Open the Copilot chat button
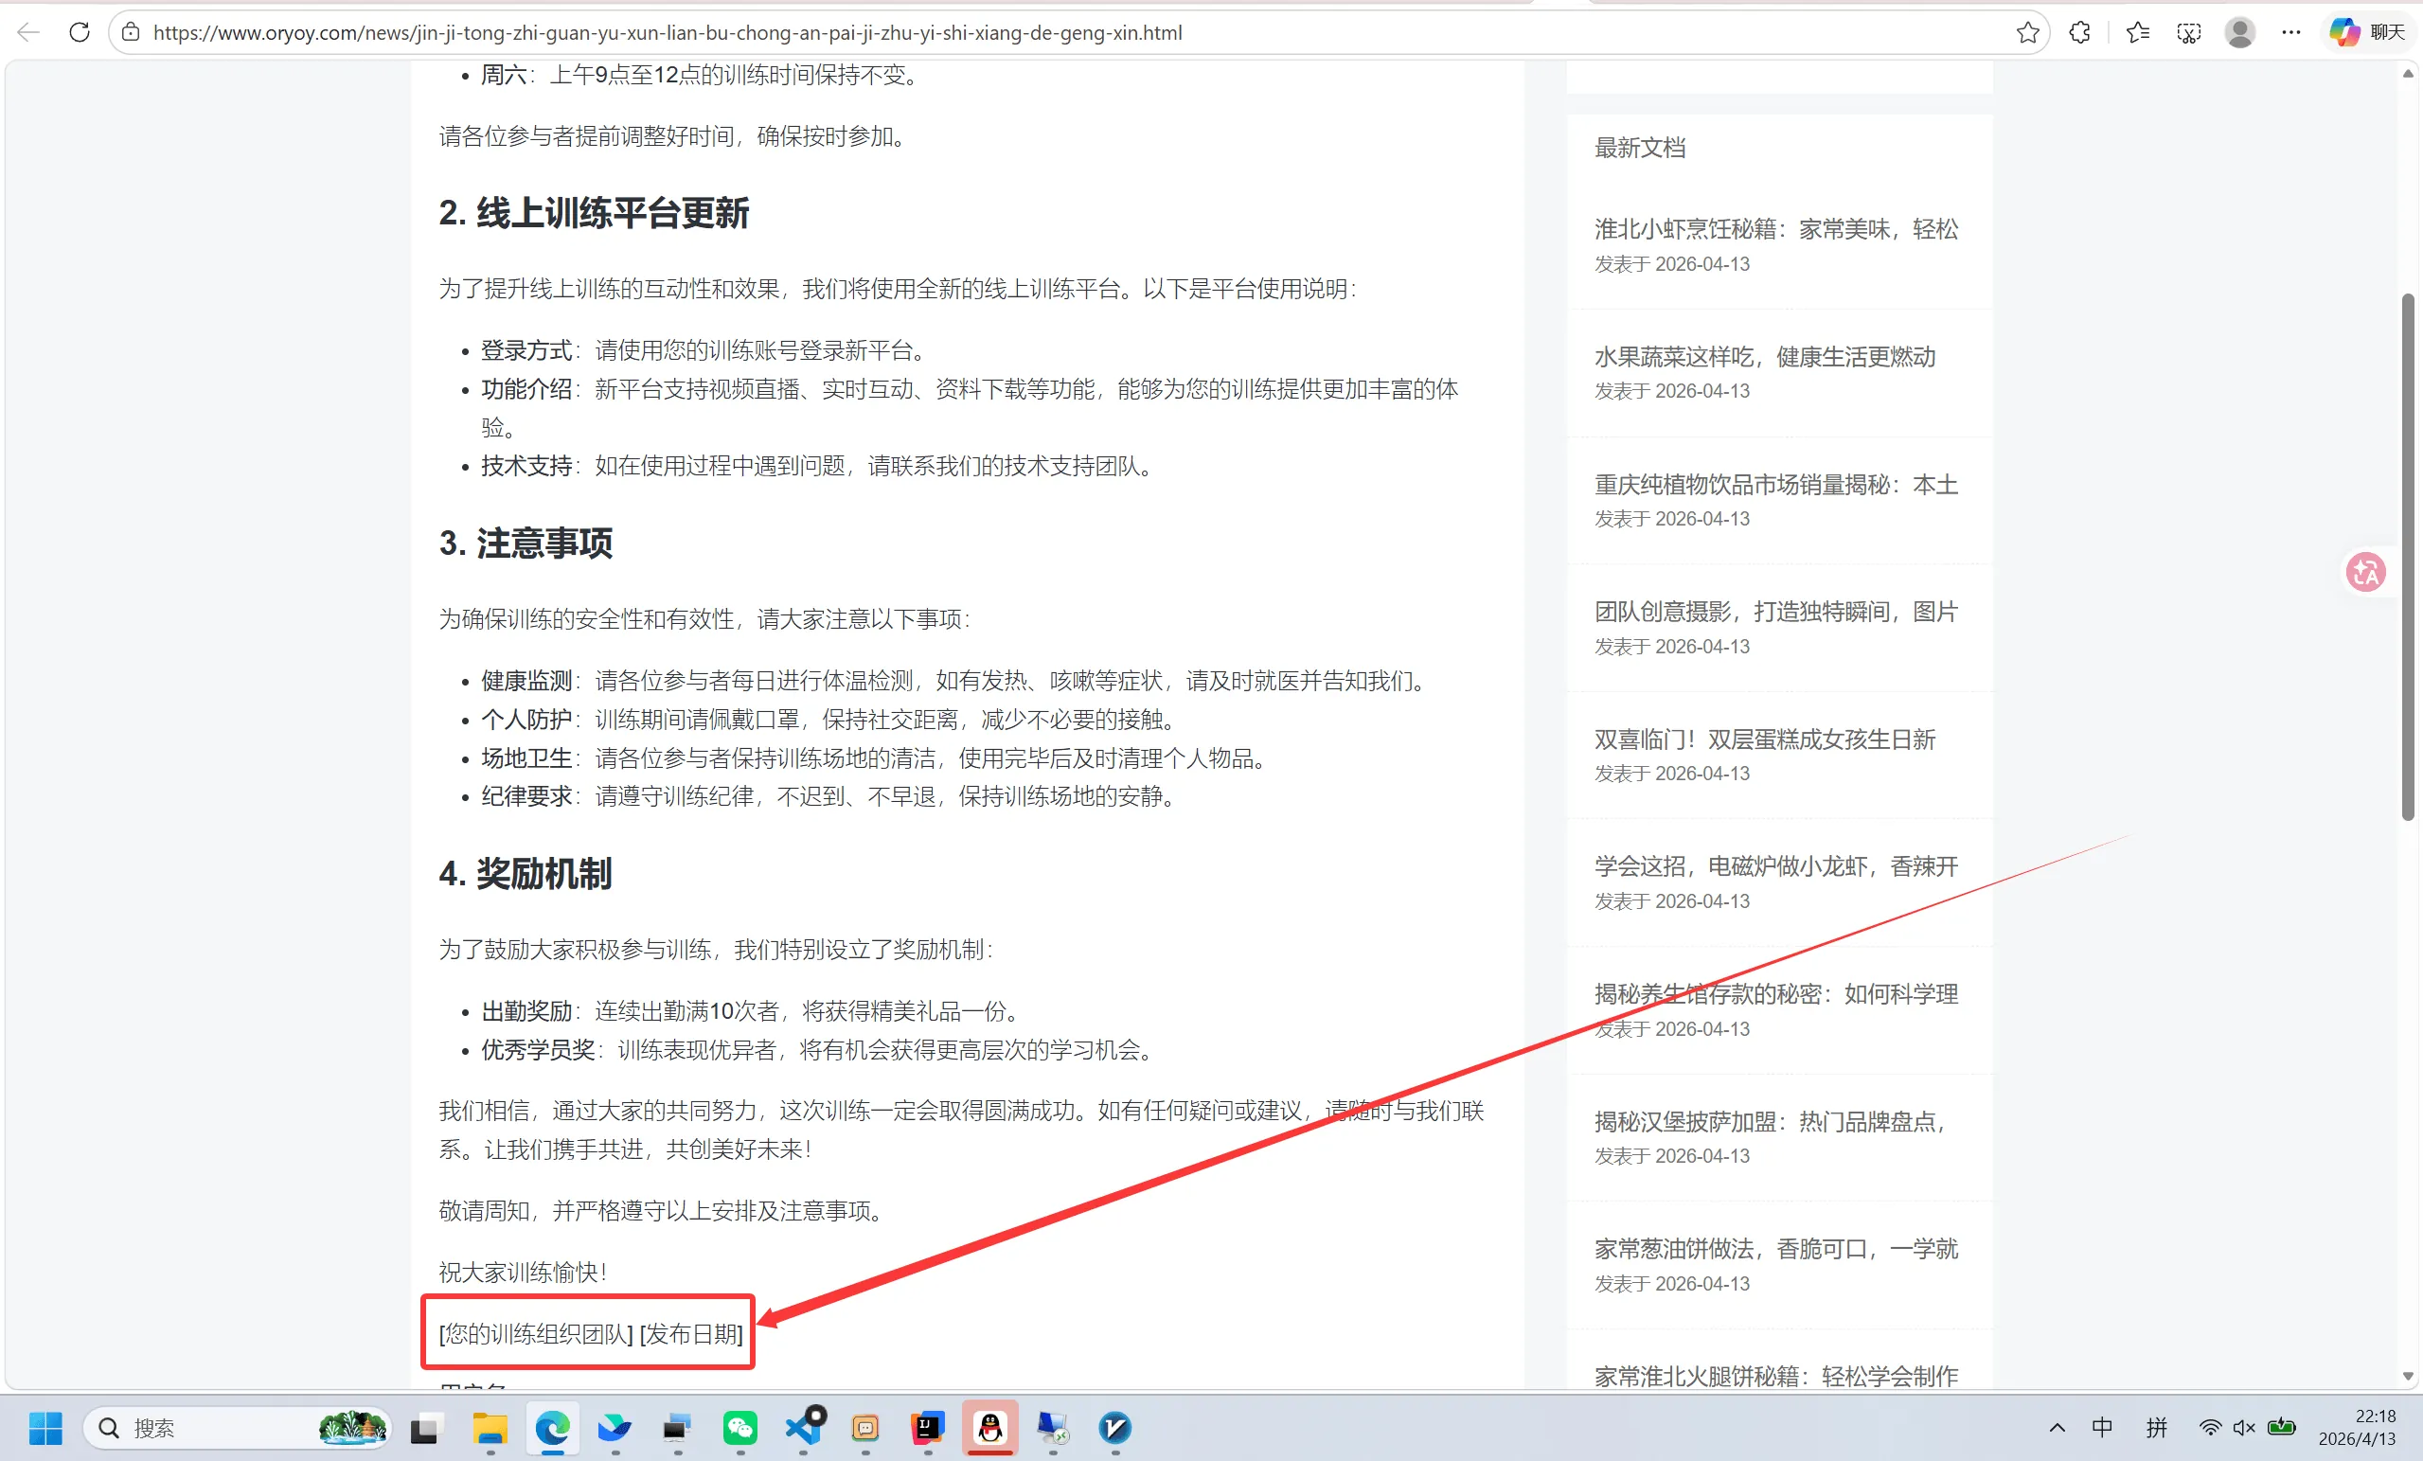 (2366, 32)
